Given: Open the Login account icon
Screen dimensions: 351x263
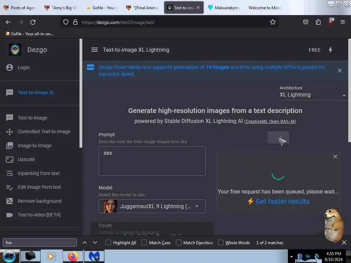Looking at the screenshot, I should (10, 67).
